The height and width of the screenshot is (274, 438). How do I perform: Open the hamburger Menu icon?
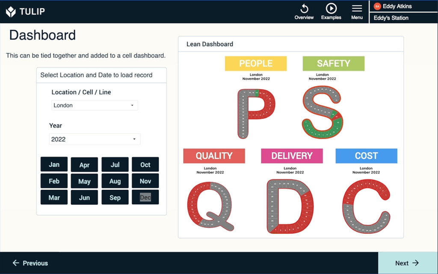point(357,9)
